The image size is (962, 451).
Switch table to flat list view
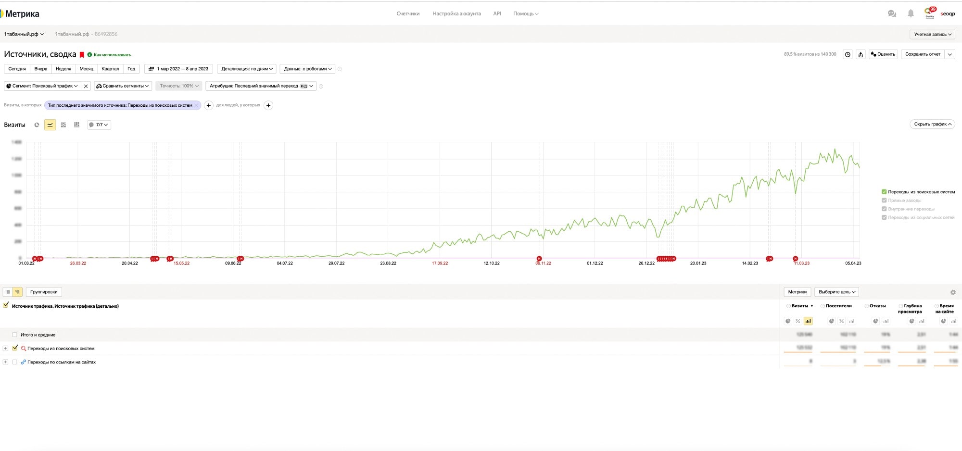click(8, 292)
